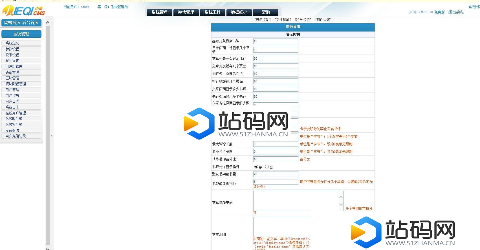The width and height of the screenshot is (480, 250).
Task: Focus the 排行榜缓存几个页面 field
Action: click(x=276, y=81)
